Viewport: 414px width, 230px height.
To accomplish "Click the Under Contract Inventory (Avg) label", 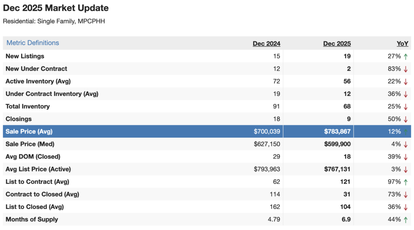I will (x=52, y=94).
